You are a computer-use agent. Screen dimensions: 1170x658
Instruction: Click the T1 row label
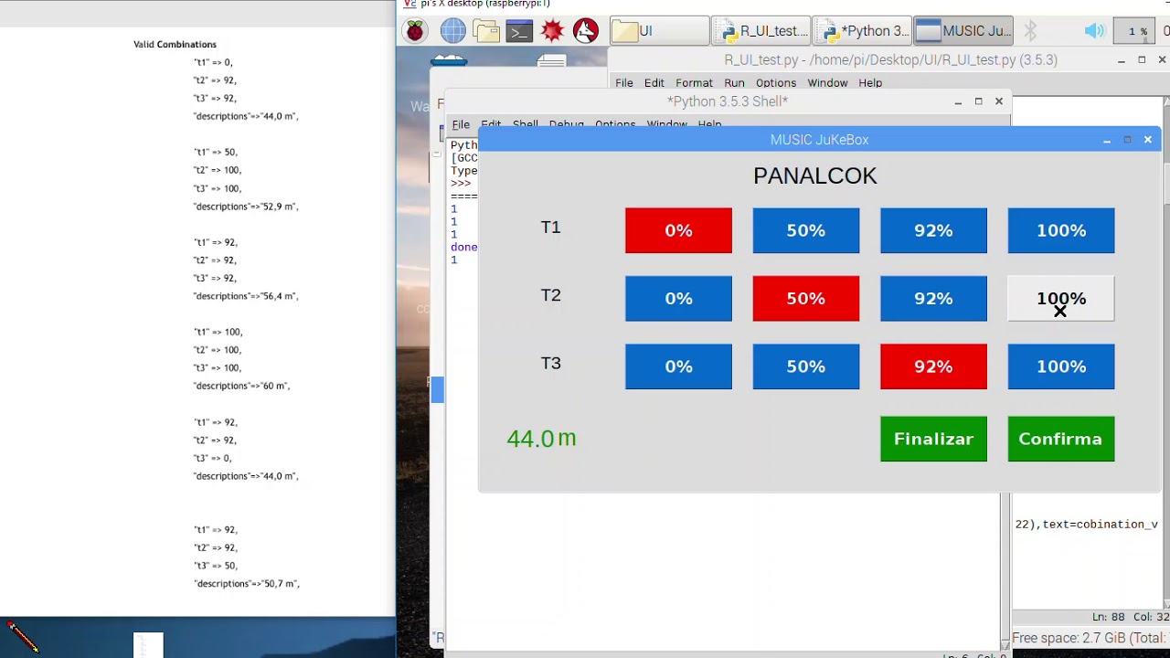(x=550, y=227)
